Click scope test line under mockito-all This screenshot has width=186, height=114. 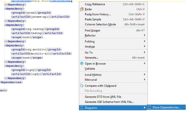pyautogui.click(x=27, y=58)
